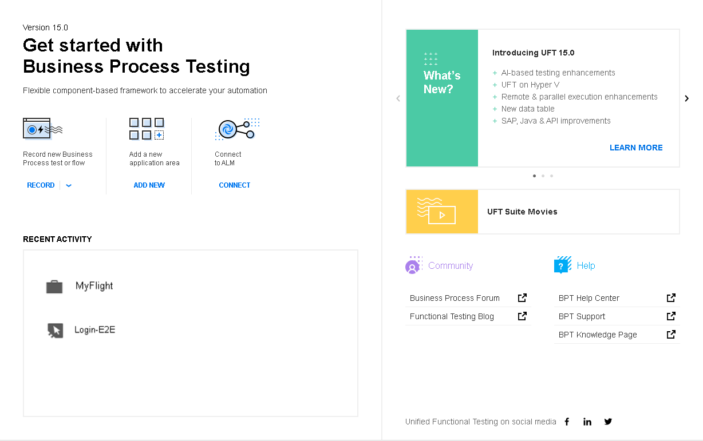Select the second carousel pagination dot

[x=543, y=176]
